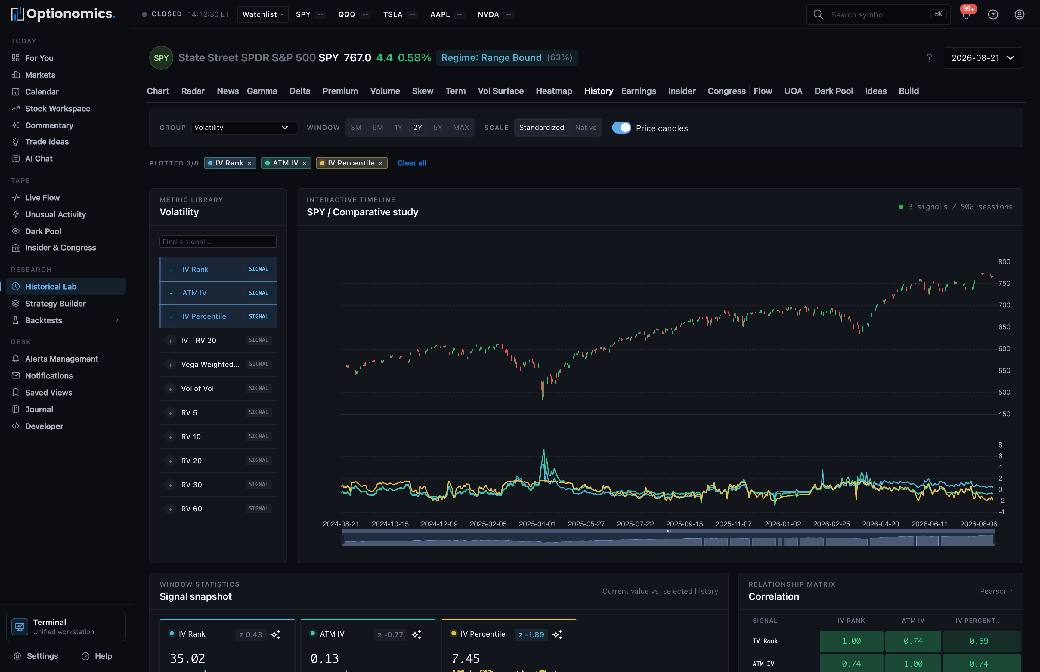Set window to 5Y
The height and width of the screenshot is (672, 1040).
coord(437,128)
